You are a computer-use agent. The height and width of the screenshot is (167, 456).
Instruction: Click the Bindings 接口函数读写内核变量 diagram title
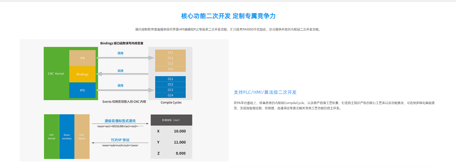pos(122,43)
